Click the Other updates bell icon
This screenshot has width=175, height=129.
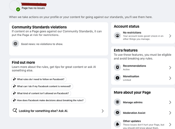click(117, 124)
